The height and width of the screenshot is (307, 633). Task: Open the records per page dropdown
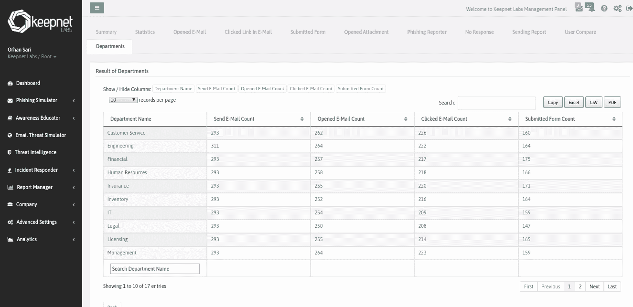pos(123,100)
